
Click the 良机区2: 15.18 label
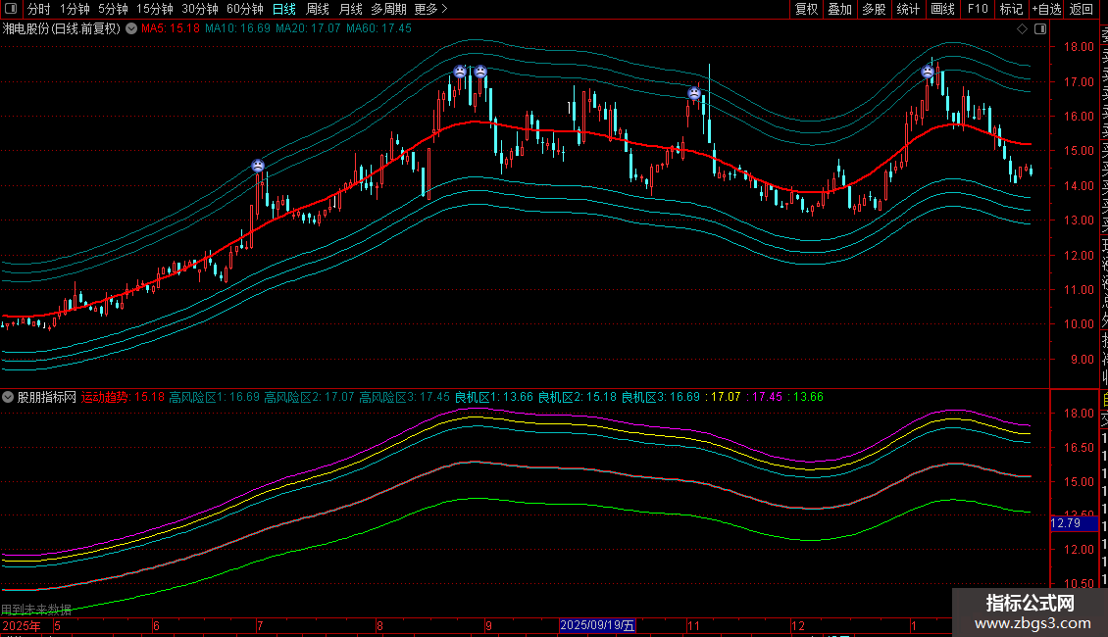tap(578, 397)
